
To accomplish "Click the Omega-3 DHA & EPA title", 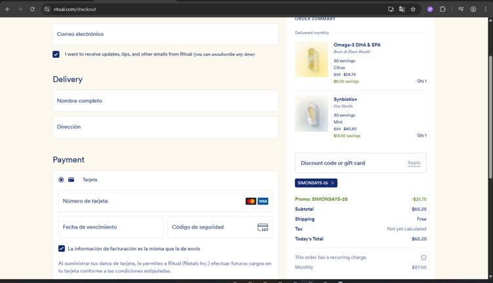I will click(357, 45).
